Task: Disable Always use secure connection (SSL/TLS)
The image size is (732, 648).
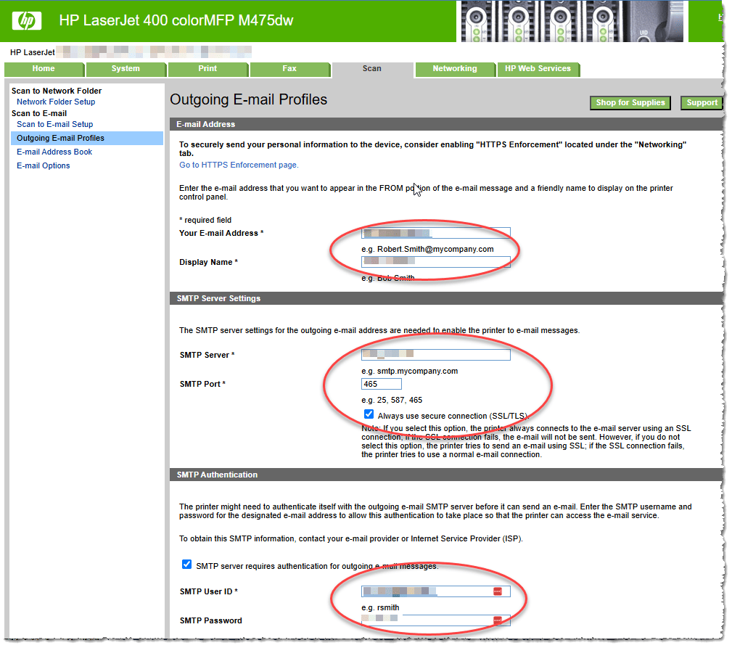Action: click(369, 414)
